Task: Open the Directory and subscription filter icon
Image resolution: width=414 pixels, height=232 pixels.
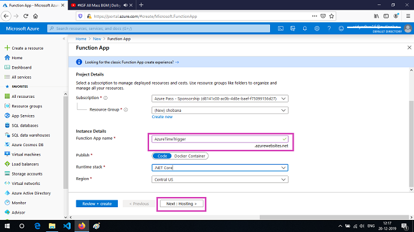Action: [x=292, y=29]
